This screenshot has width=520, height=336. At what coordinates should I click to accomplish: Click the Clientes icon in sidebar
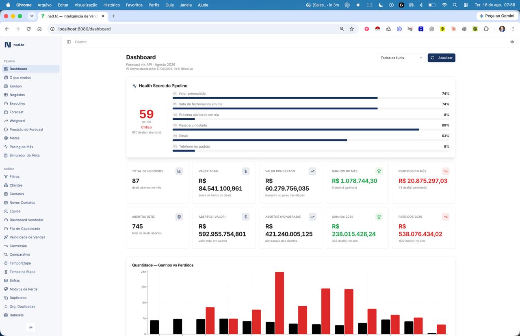pyautogui.click(x=6, y=185)
